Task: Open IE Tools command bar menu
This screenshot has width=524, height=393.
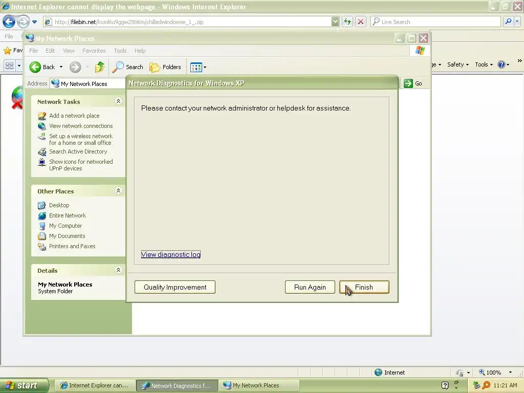Action: tap(484, 64)
